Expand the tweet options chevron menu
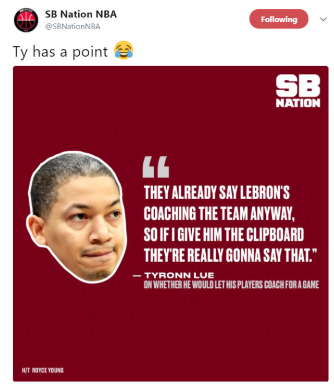This screenshot has width=334, height=391. [323, 19]
